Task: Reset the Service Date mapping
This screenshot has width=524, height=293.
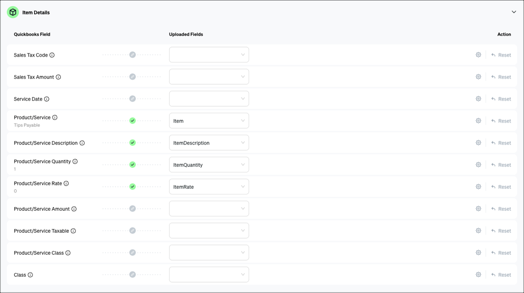Action: pyautogui.click(x=501, y=99)
